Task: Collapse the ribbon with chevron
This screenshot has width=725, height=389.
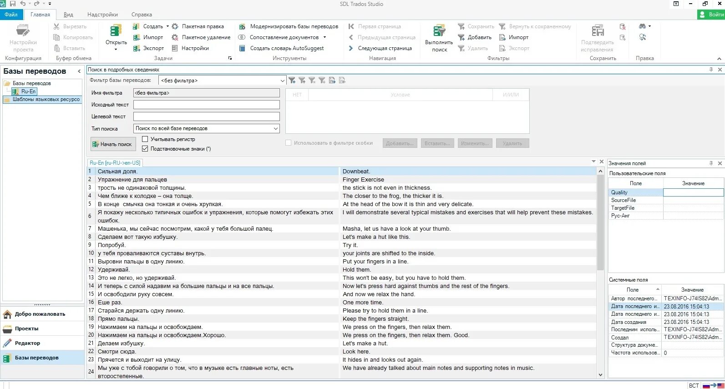Action: 719,58
